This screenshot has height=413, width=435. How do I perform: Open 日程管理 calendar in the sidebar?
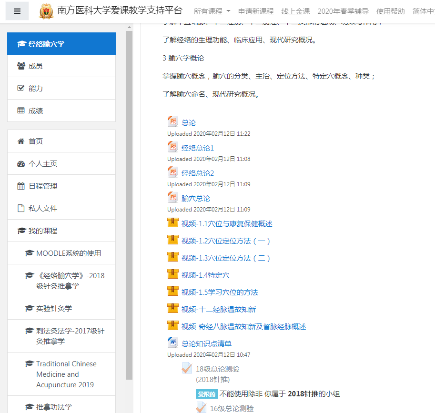click(x=43, y=186)
